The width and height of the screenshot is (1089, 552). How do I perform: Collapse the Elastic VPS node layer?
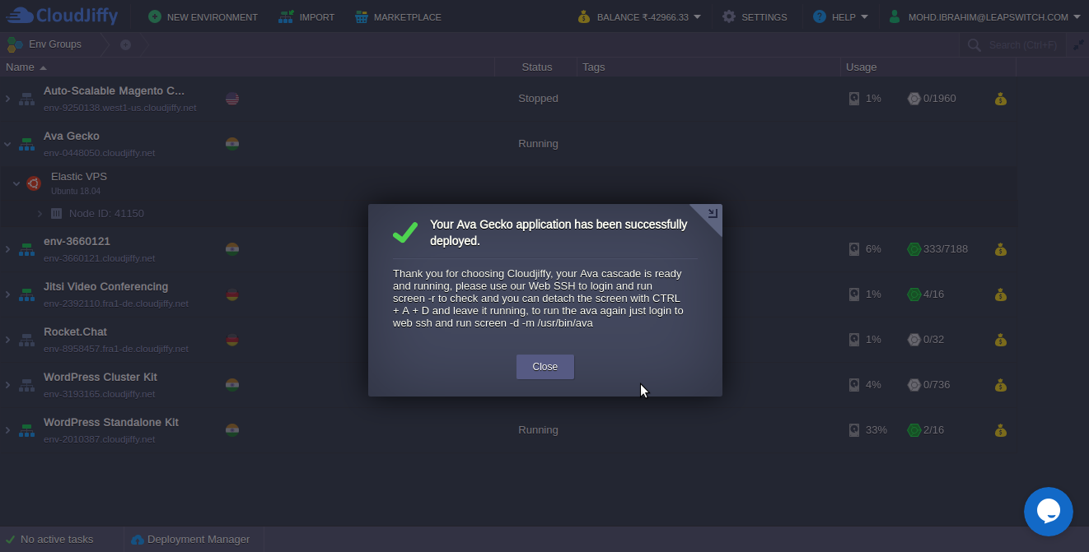[16, 183]
